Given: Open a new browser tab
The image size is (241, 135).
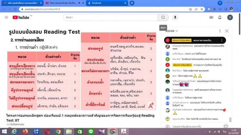Looking at the screenshot, I should click(132, 3).
